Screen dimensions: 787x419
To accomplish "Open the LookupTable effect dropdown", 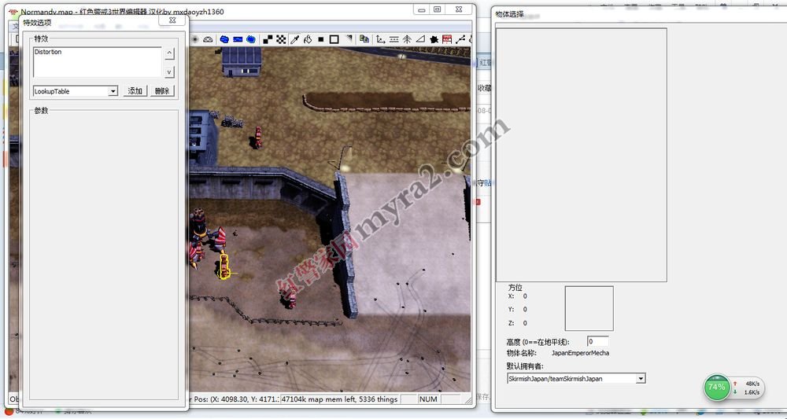I will pyautogui.click(x=113, y=91).
